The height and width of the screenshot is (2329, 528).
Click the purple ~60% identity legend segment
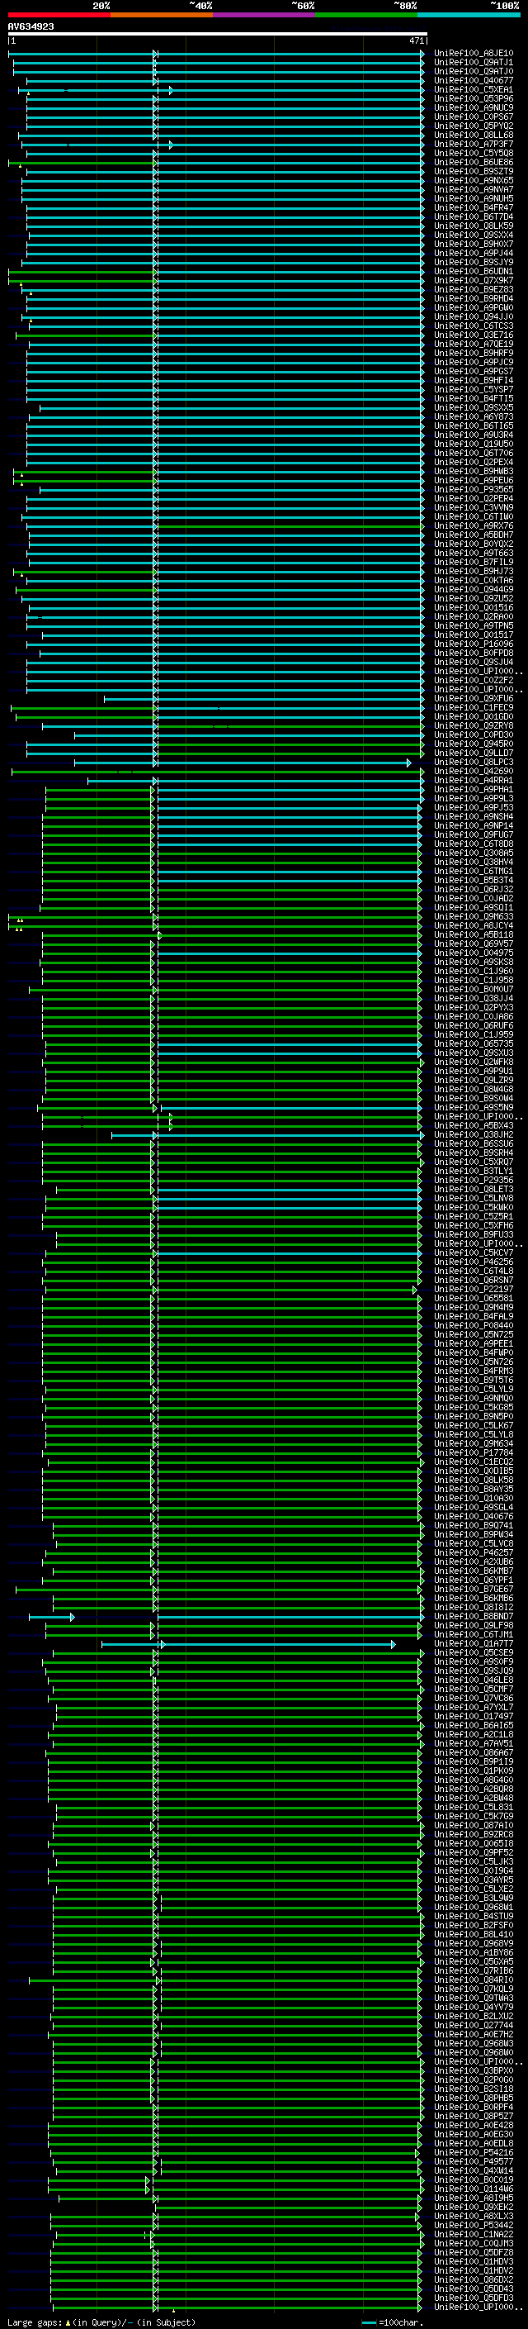(263, 15)
